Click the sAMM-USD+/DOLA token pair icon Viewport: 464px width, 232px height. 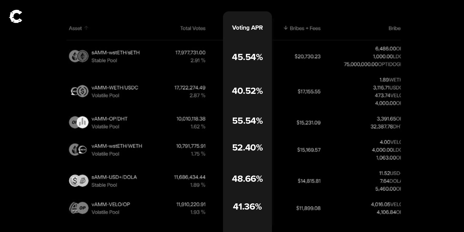[79, 181]
